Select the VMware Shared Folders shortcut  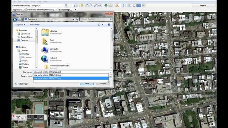[55, 66]
